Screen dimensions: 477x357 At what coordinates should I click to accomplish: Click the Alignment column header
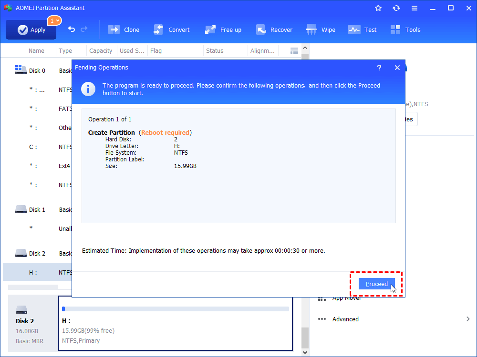click(262, 51)
